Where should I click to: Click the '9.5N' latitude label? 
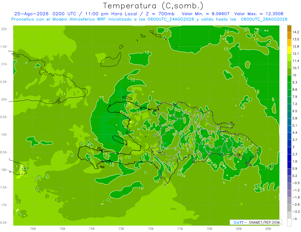point(4,117)
